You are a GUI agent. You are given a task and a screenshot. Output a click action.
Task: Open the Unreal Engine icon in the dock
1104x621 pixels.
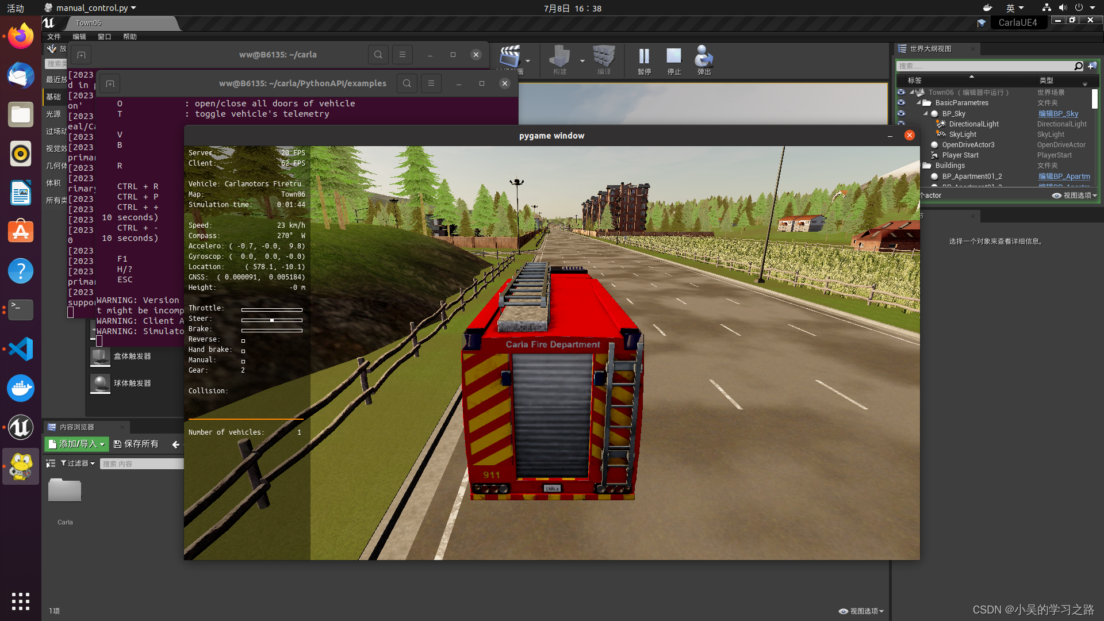coord(21,427)
